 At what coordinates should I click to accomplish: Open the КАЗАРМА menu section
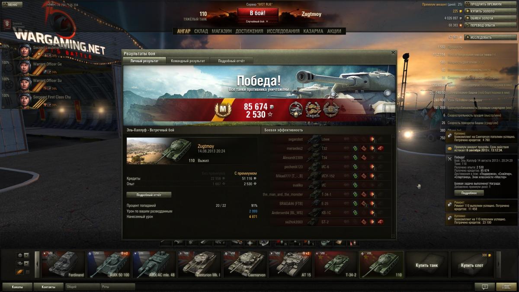pos(313,31)
